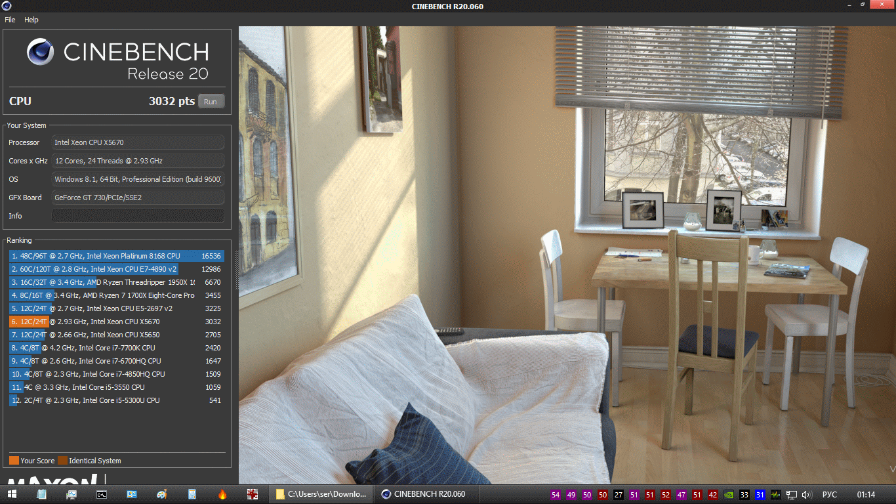Launch Command Prompt from the taskbar

click(x=102, y=494)
